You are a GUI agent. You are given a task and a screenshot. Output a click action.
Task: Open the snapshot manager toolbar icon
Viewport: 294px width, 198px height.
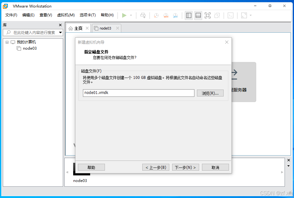(x=175, y=15)
